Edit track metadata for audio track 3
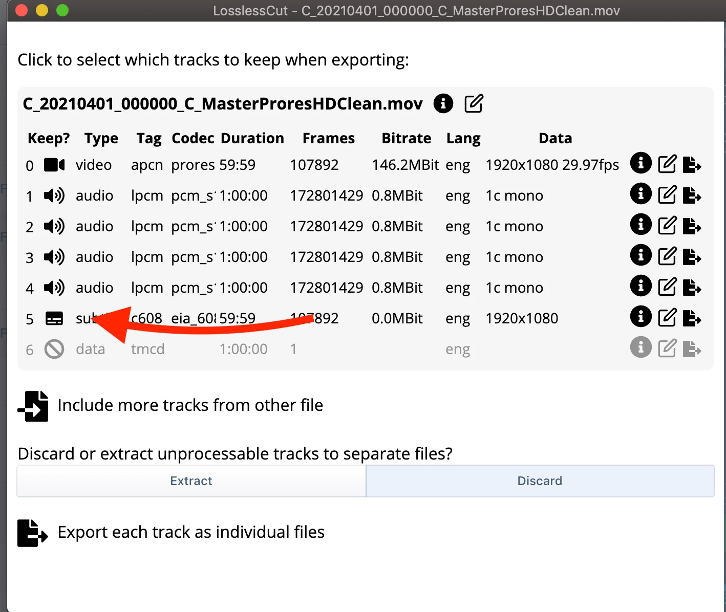 tap(667, 256)
